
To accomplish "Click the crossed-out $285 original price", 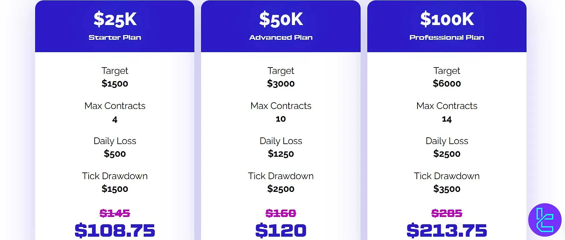I will coord(447,213).
